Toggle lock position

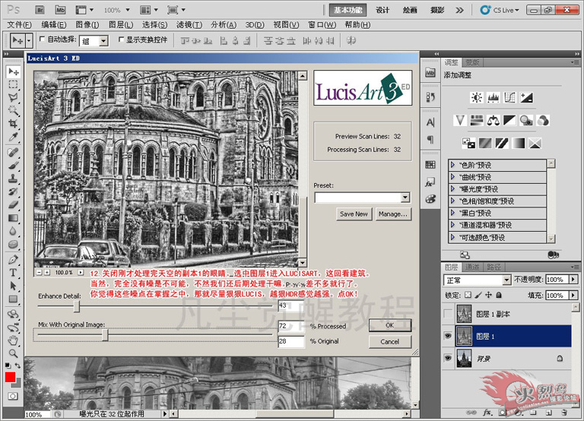[x=489, y=295]
